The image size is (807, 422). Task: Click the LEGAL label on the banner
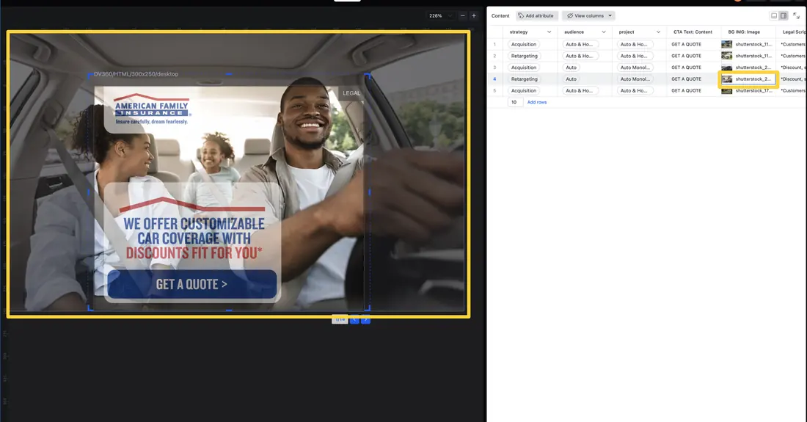coord(351,93)
